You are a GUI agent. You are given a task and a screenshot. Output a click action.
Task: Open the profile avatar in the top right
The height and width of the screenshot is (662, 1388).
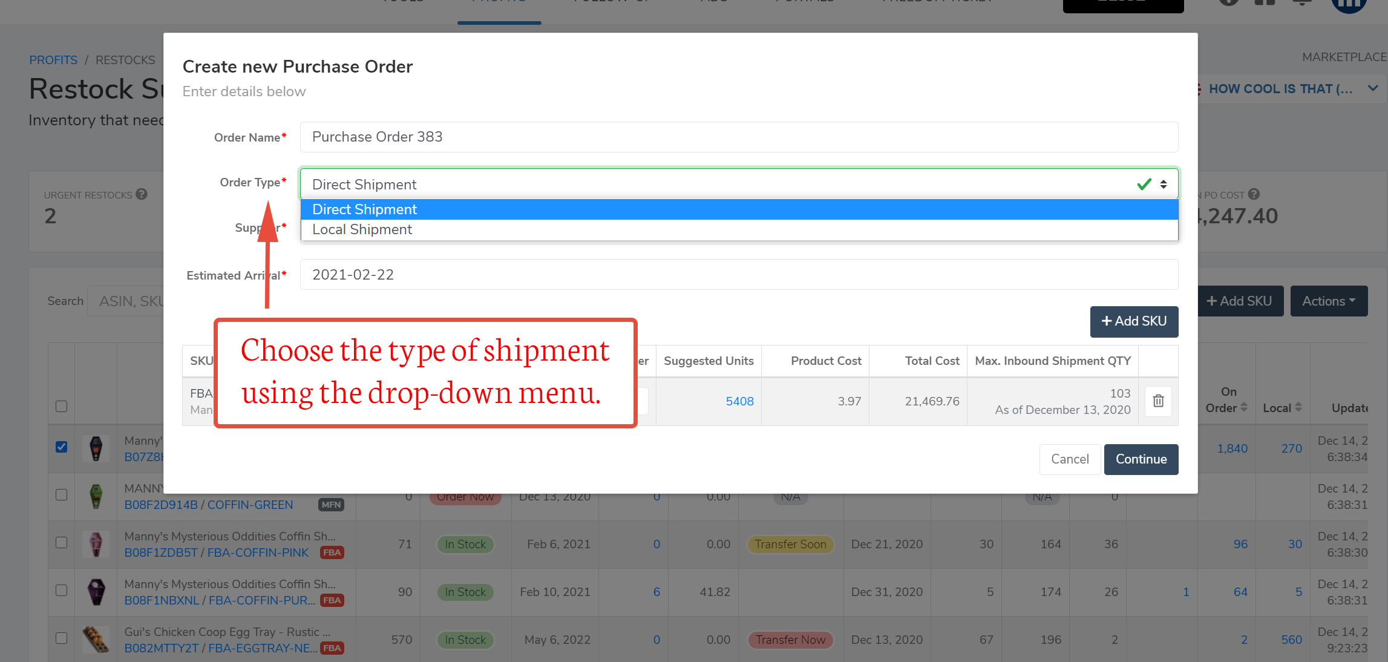click(x=1348, y=5)
